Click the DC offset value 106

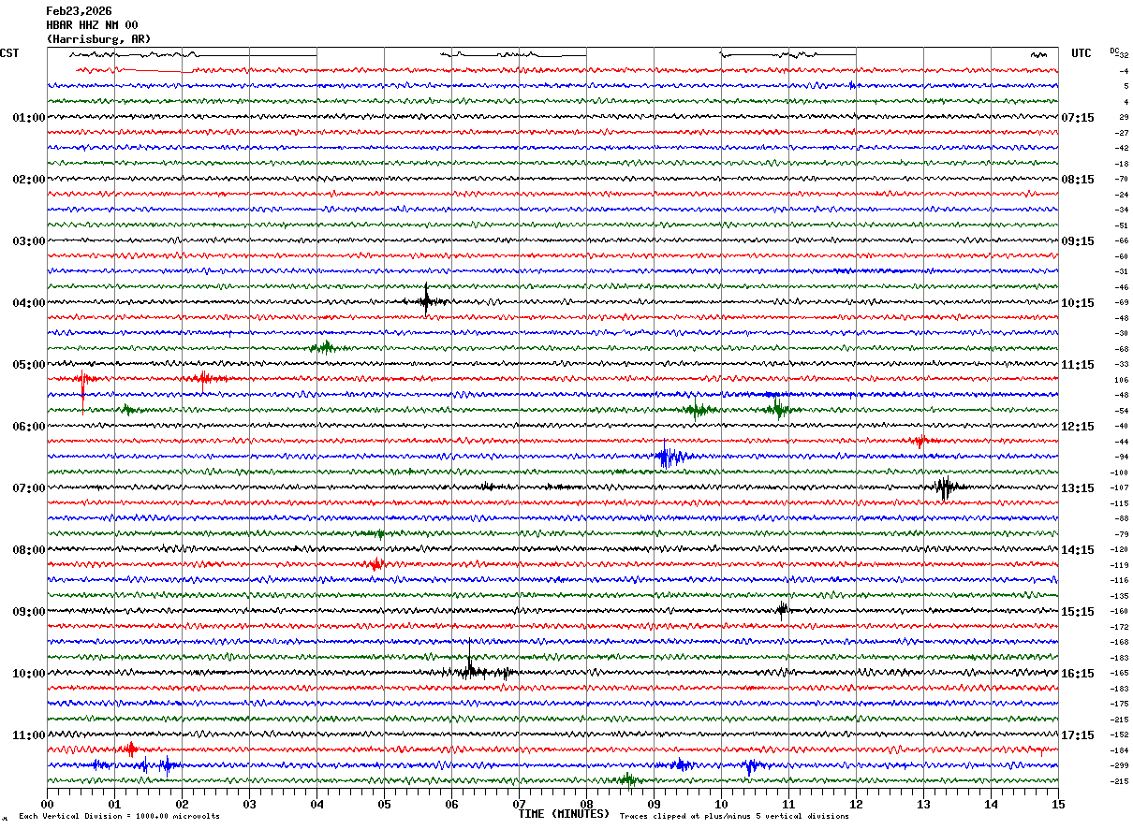(1121, 380)
